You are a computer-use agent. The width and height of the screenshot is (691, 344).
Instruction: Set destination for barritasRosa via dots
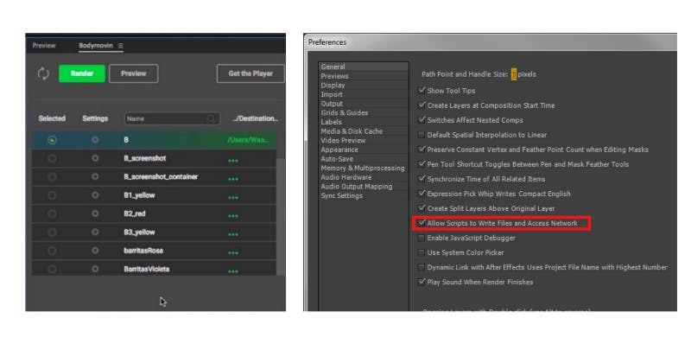(233, 253)
